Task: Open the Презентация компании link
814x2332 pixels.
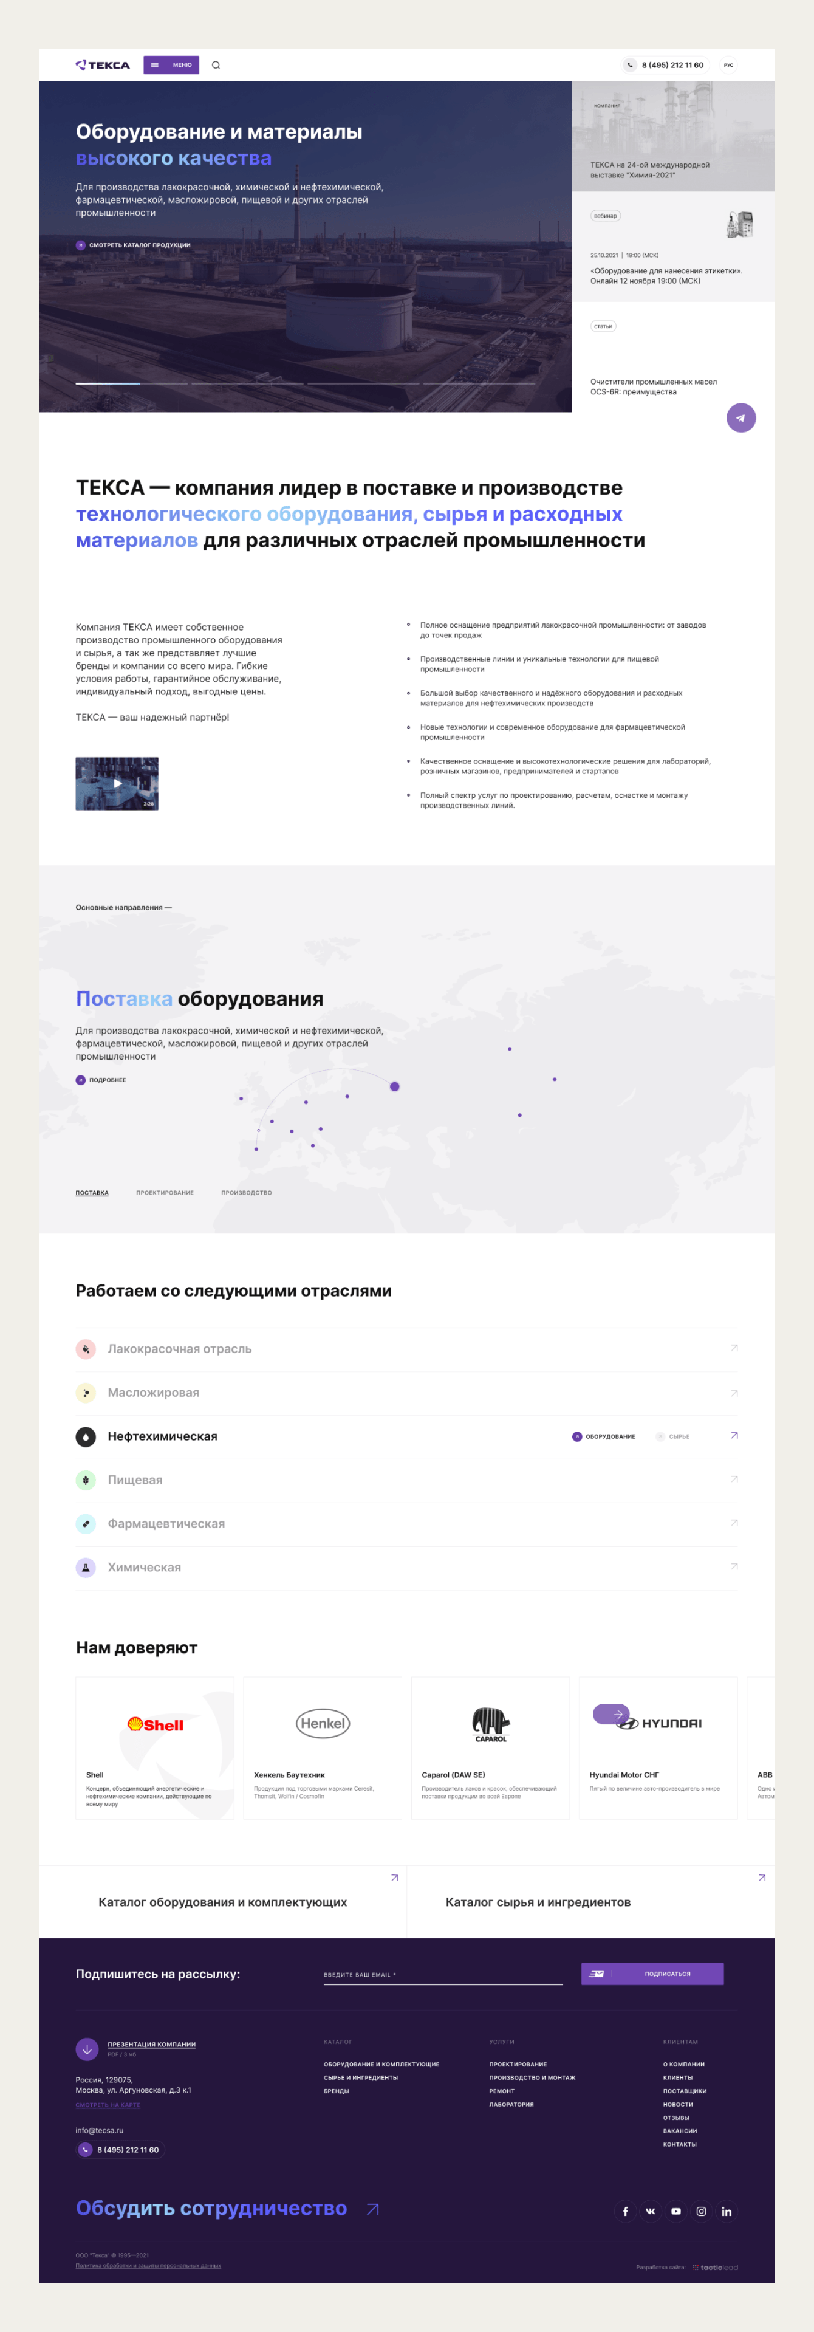Action: 151,2044
